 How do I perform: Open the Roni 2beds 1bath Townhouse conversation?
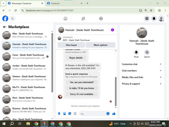(x=25, y=99)
